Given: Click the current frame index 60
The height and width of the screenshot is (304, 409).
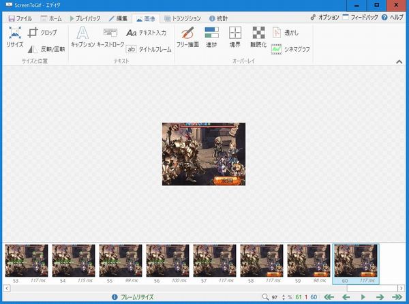Looking at the screenshot, I should 314,297.
